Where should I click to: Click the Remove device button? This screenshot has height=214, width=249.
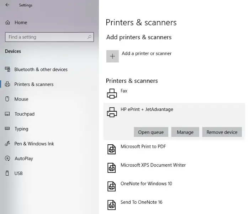222,132
